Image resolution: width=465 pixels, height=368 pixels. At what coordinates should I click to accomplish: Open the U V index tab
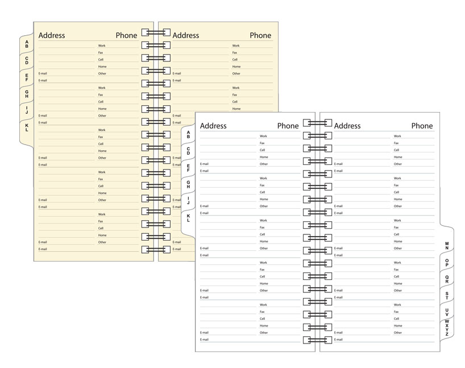[x=447, y=312]
